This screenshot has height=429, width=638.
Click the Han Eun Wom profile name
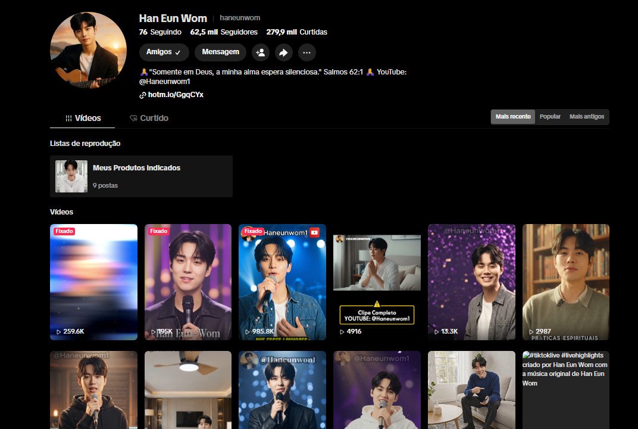pyautogui.click(x=173, y=18)
